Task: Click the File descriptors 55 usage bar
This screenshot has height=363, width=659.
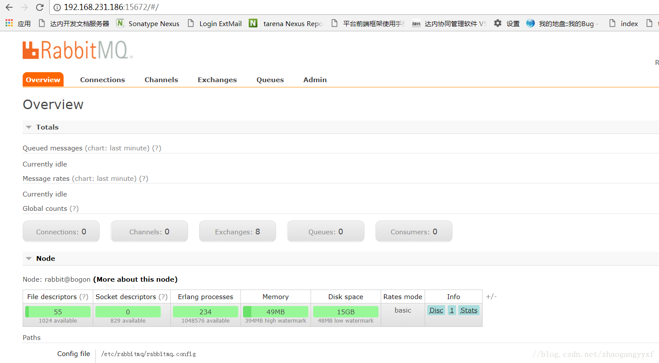Action: (58, 312)
